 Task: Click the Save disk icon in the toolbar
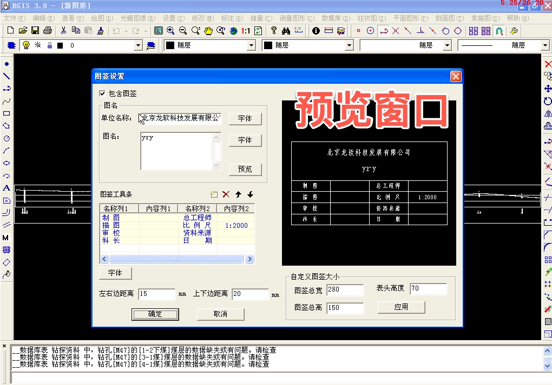35,31
